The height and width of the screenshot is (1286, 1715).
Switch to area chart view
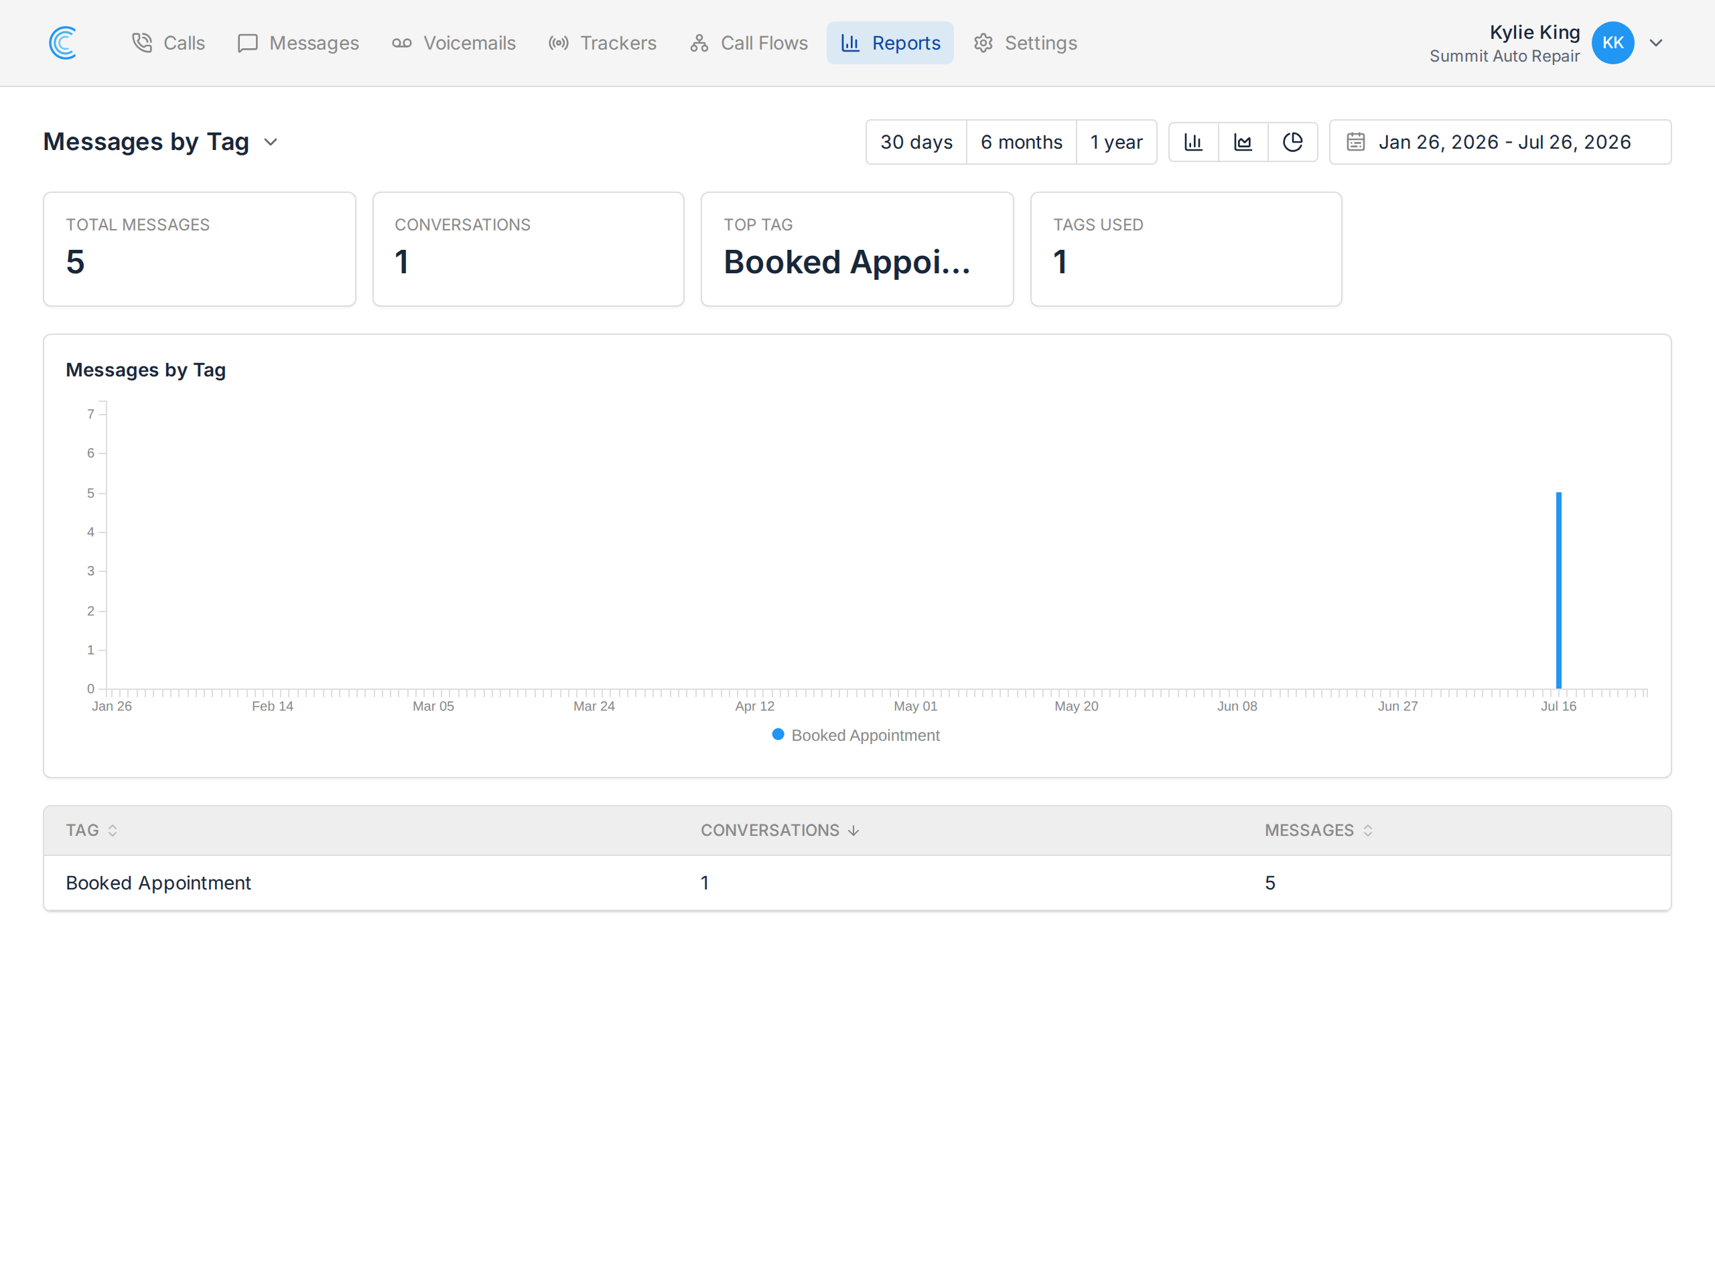coord(1243,142)
